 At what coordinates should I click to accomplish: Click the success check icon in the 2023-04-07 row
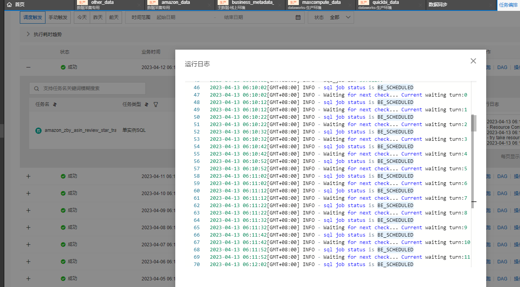[x=63, y=244]
